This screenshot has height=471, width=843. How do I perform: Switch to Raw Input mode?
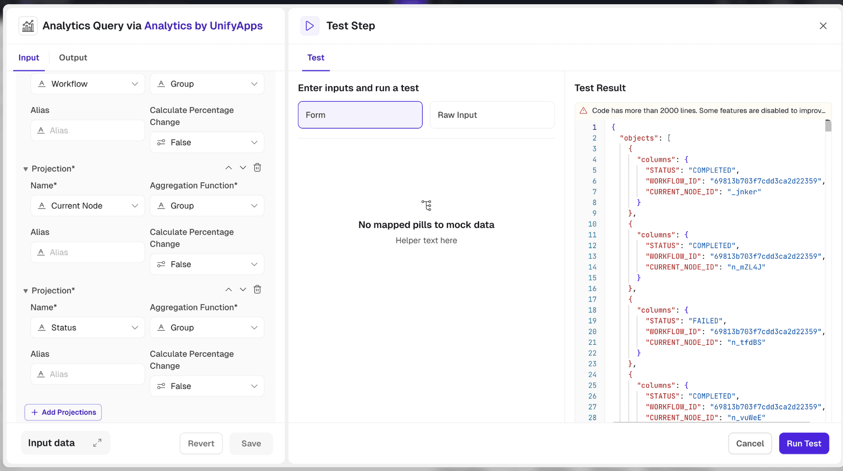[492, 115]
